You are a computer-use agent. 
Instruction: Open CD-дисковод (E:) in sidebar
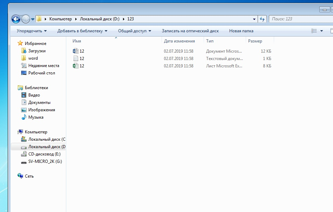pos(45,154)
